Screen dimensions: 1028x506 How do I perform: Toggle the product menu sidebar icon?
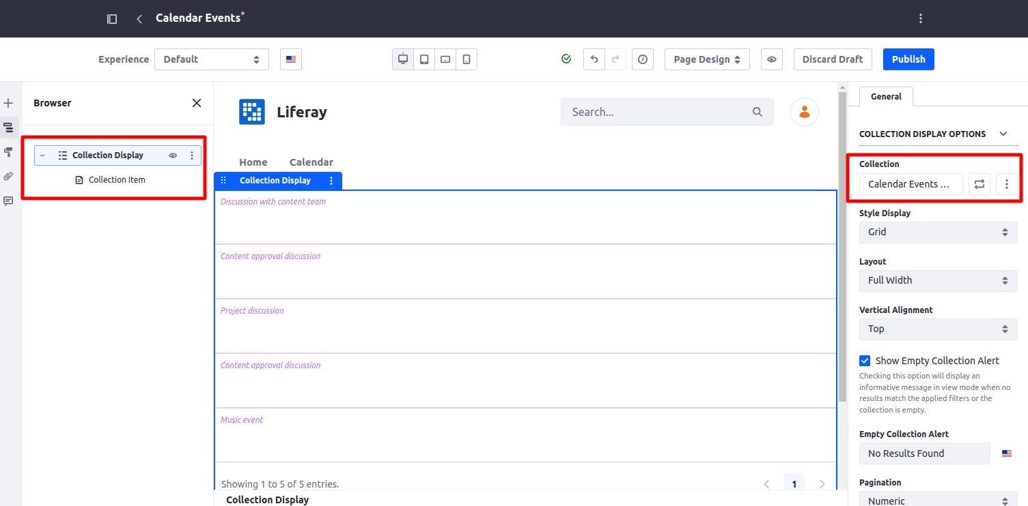pyautogui.click(x=112, y=19)
